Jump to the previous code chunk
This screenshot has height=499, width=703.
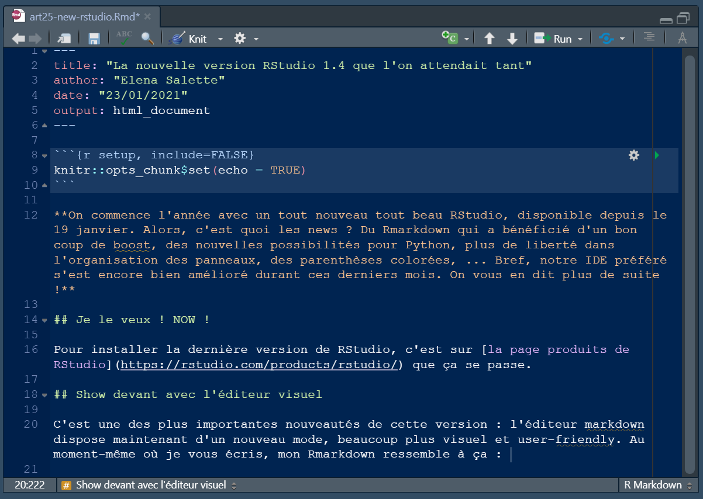click(490, 39)
